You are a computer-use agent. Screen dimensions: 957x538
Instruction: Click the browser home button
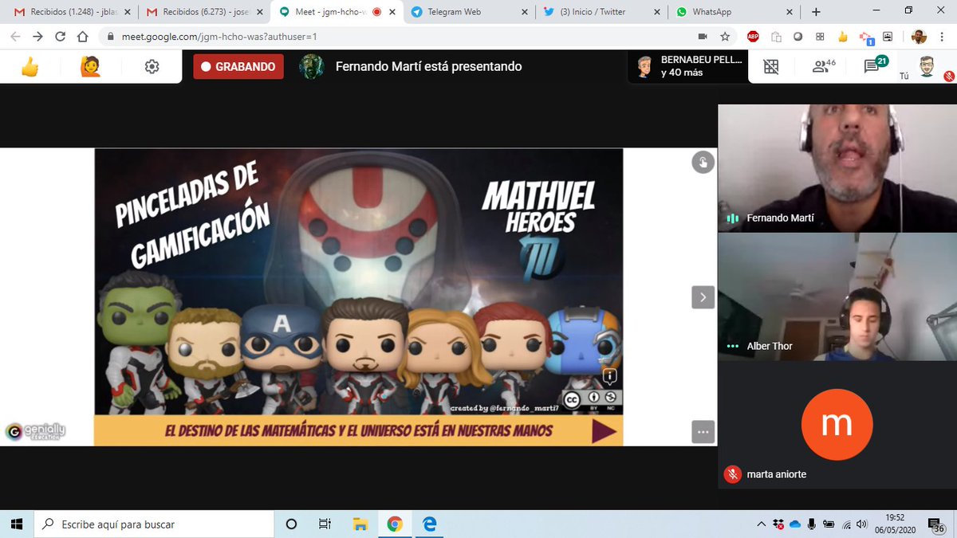pos(82,37)
